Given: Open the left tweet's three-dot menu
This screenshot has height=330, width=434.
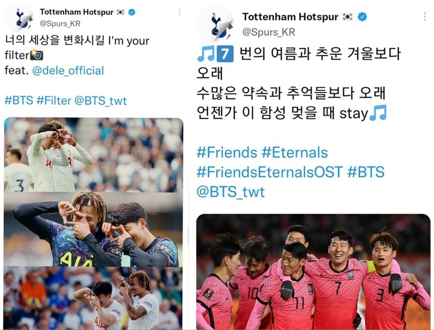Looking at the screenshot, I should (180, 12).
